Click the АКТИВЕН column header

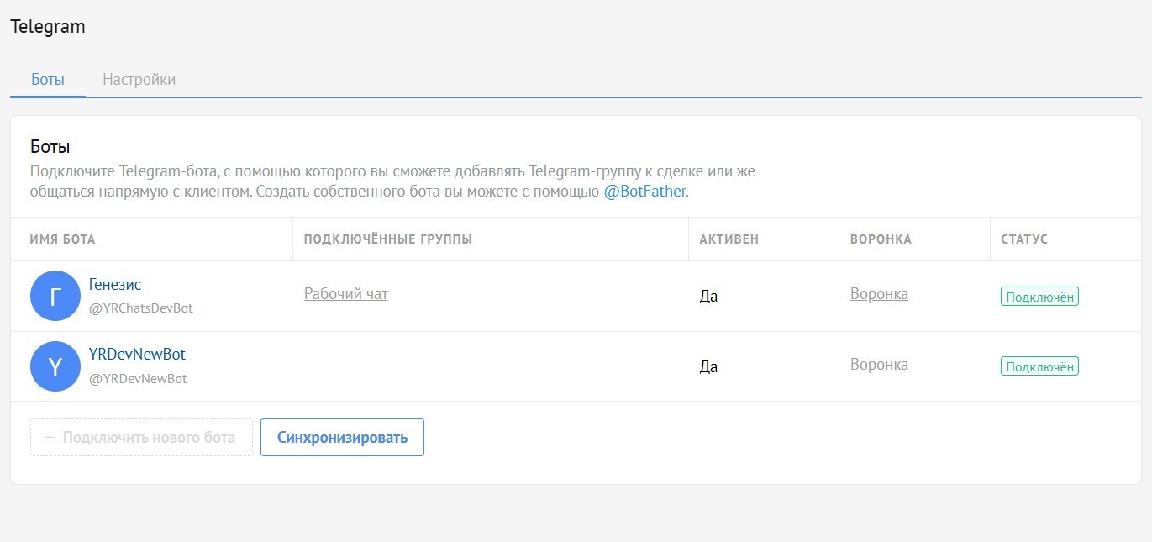point(729,239)
